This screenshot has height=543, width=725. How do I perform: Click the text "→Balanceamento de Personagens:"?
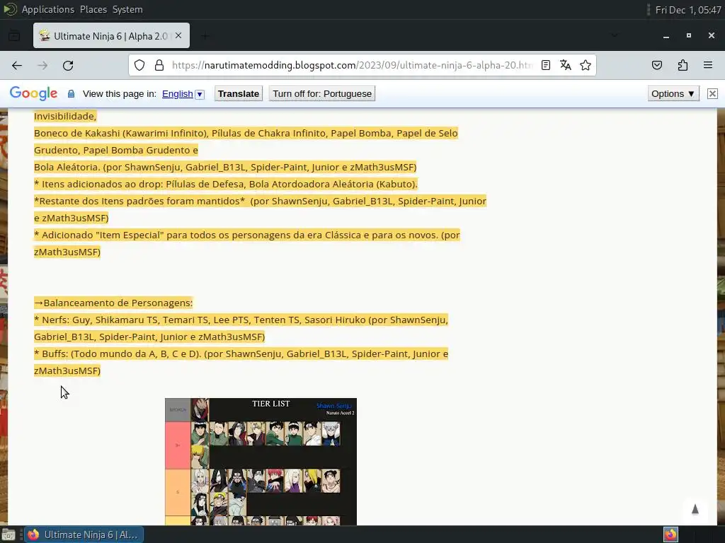[x=113, y=303]
